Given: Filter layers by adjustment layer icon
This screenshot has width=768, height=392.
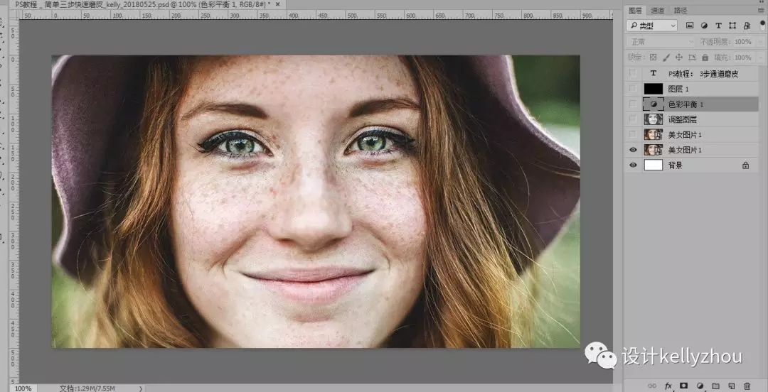Looking at the screenshot, I should point(704,26).
